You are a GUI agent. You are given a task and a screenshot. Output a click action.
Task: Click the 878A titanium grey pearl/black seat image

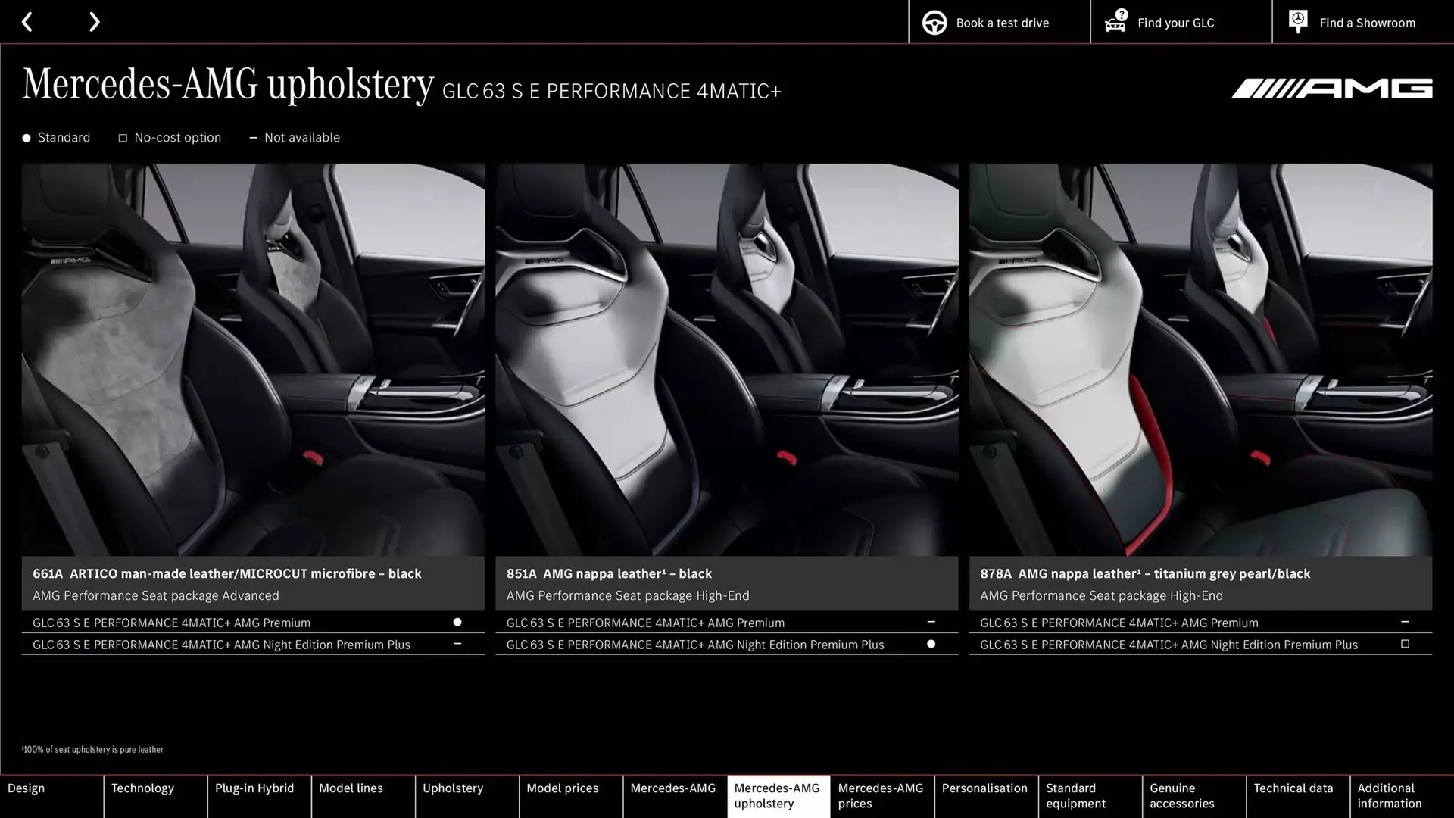(x=1200, y=360)
